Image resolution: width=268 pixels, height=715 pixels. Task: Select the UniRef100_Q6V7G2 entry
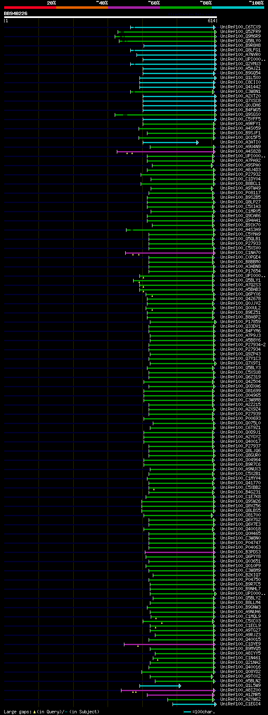[x=240, y=520]
